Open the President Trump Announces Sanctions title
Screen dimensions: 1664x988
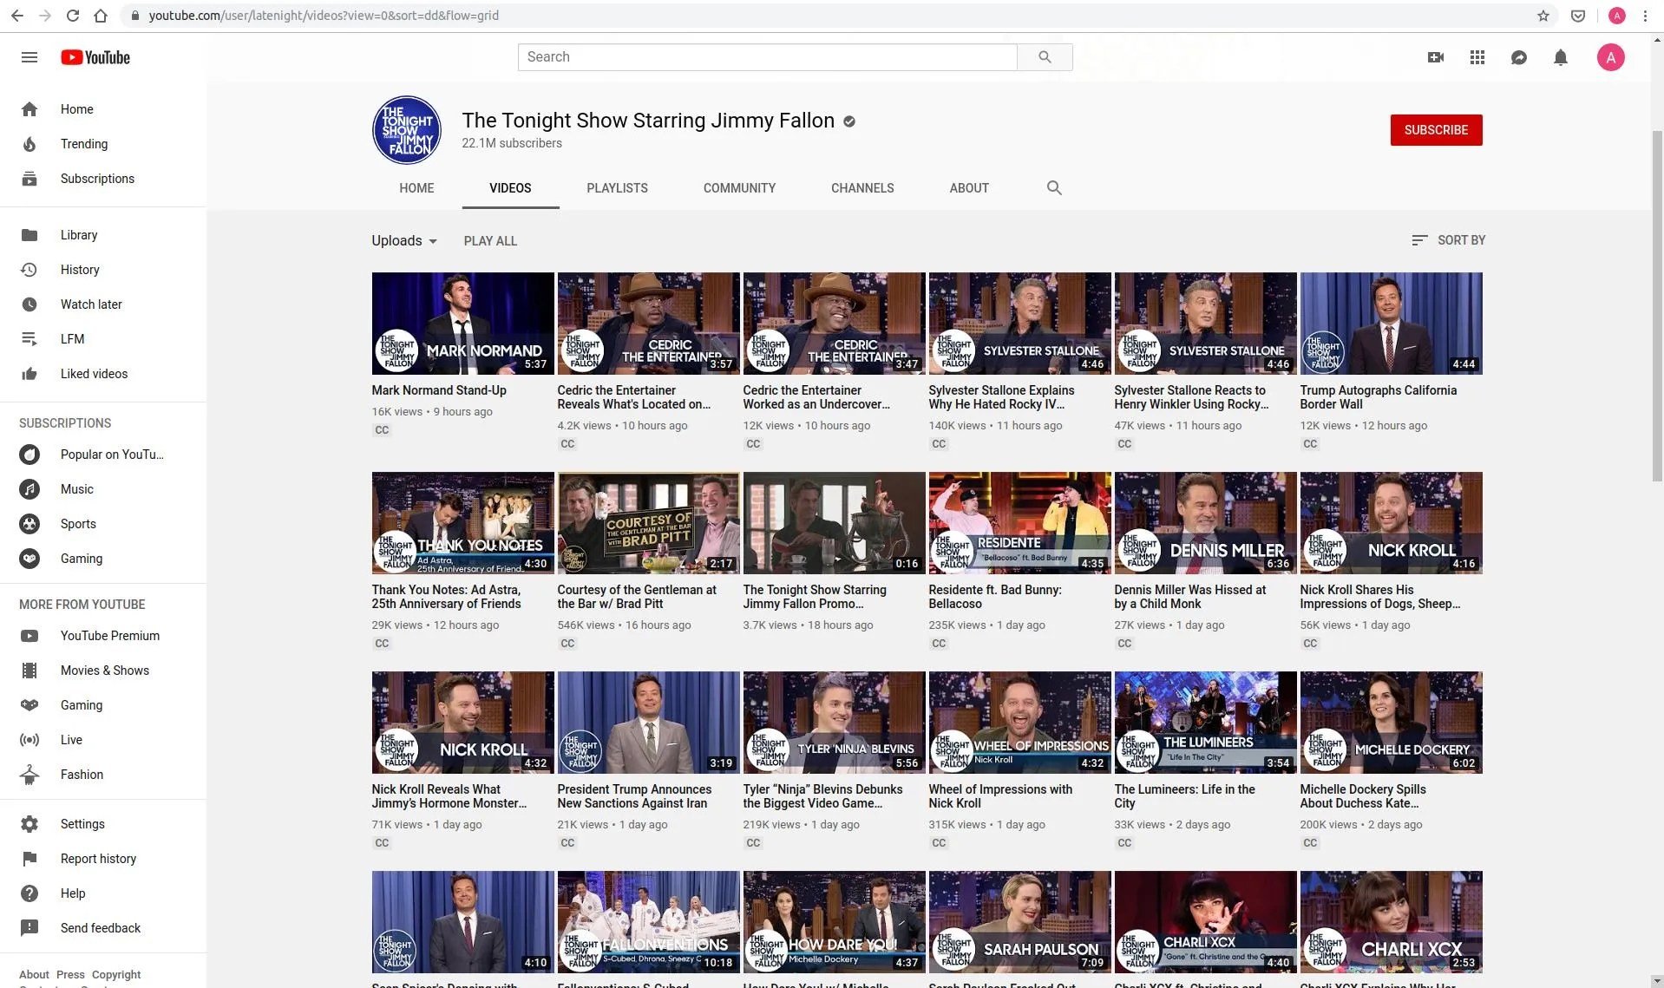[634, 796]
